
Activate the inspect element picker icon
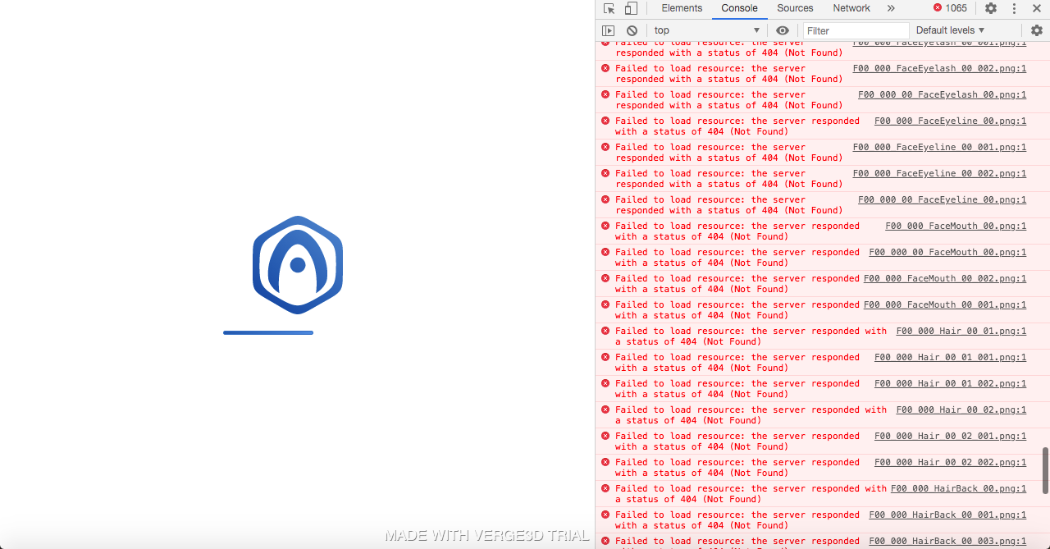609,8
